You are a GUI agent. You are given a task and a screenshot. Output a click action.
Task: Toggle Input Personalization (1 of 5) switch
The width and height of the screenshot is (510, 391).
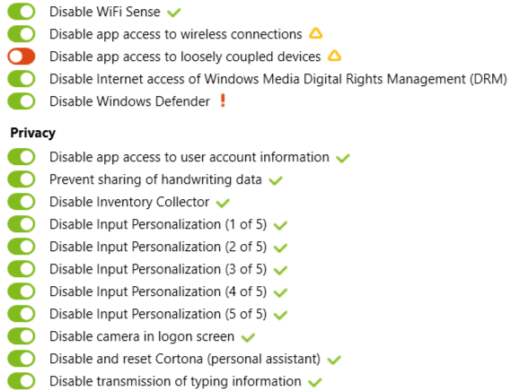(22, 224)
